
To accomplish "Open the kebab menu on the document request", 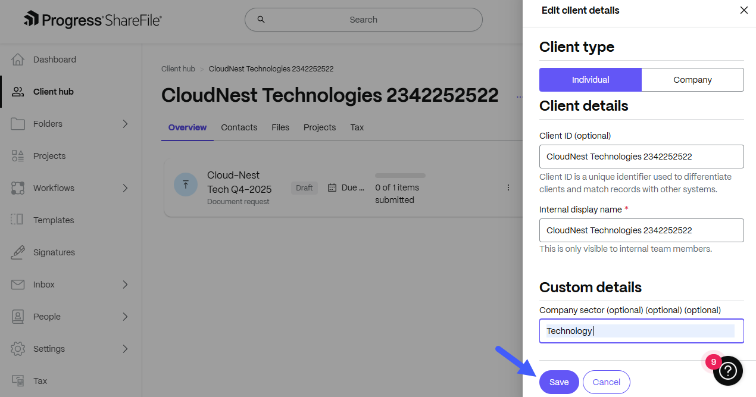I will [508, 187].
